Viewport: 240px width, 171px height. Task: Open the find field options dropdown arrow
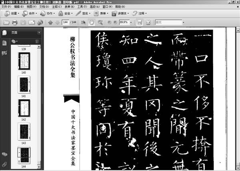[183, 22]
